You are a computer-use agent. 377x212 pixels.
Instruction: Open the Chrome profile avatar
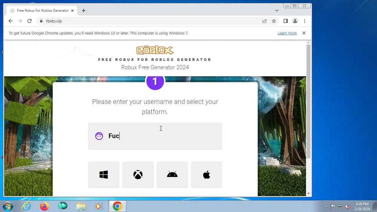pyautogui.click(x=295, y=21)
